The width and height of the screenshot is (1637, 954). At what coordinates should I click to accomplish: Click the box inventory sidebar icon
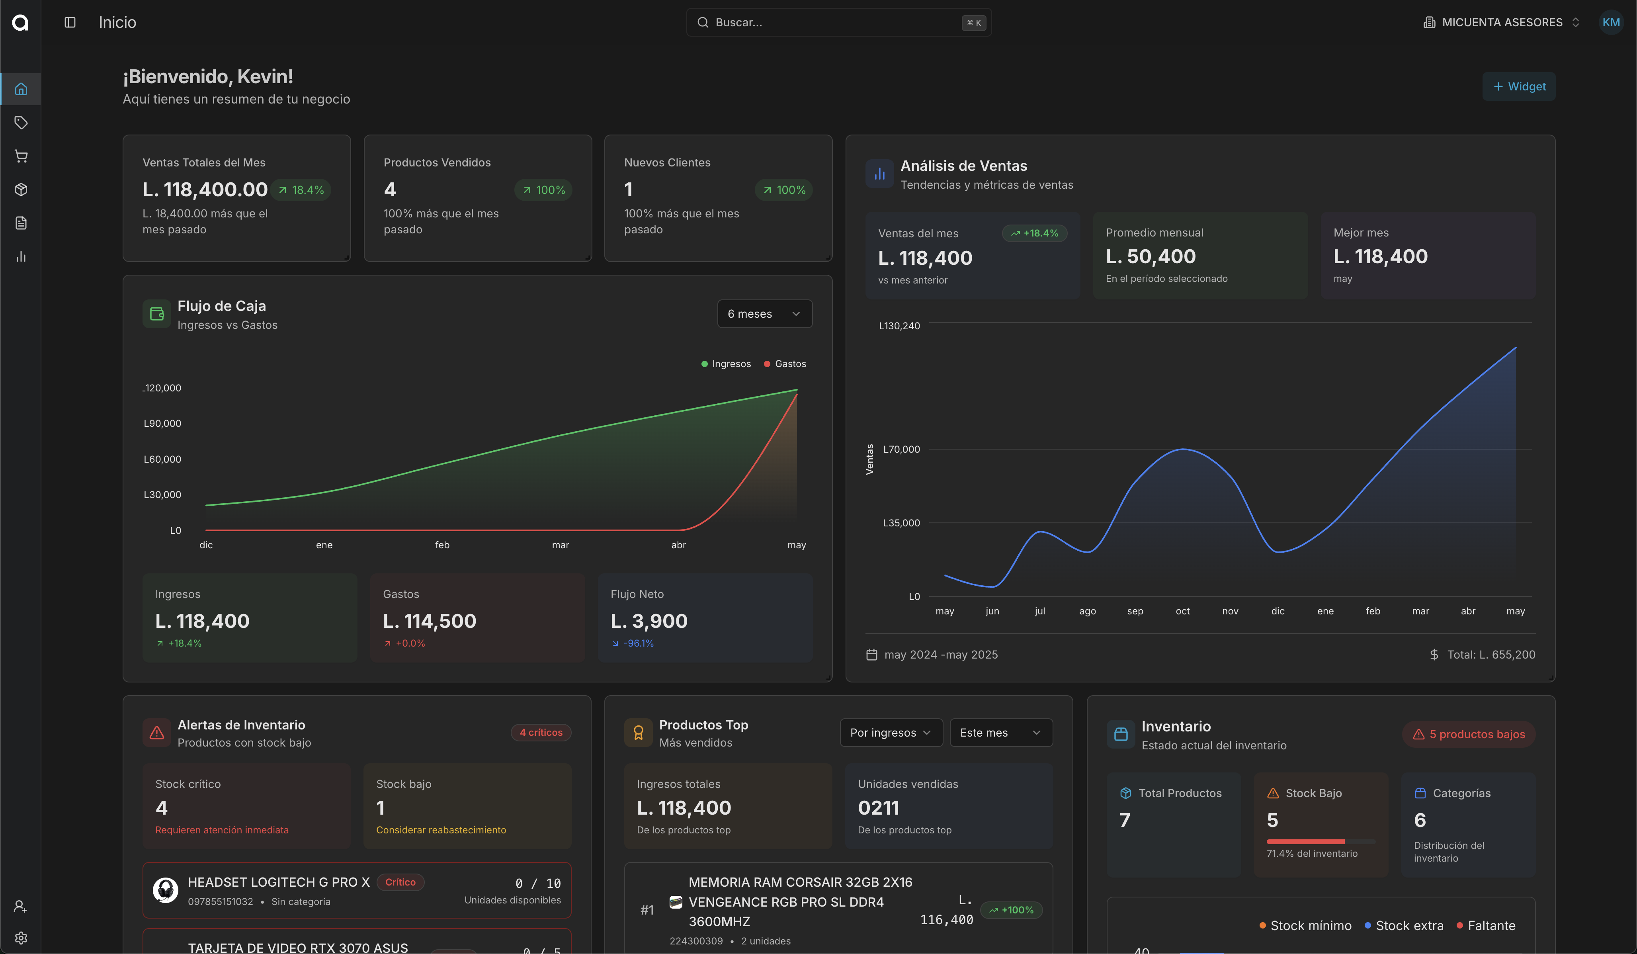(x=21, y=189)
